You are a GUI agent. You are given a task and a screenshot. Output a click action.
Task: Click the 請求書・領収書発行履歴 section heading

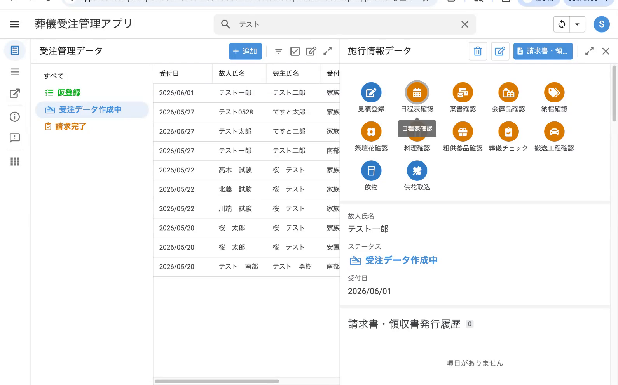[x=404, y=324]
